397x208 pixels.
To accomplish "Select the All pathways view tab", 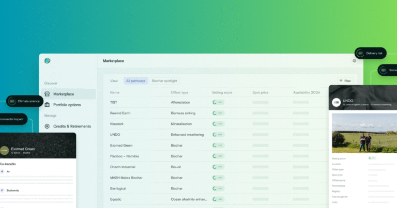I will tap(136, 81).
